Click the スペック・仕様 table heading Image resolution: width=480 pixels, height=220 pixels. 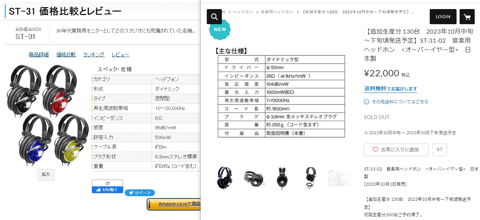(x=115, y=69)
